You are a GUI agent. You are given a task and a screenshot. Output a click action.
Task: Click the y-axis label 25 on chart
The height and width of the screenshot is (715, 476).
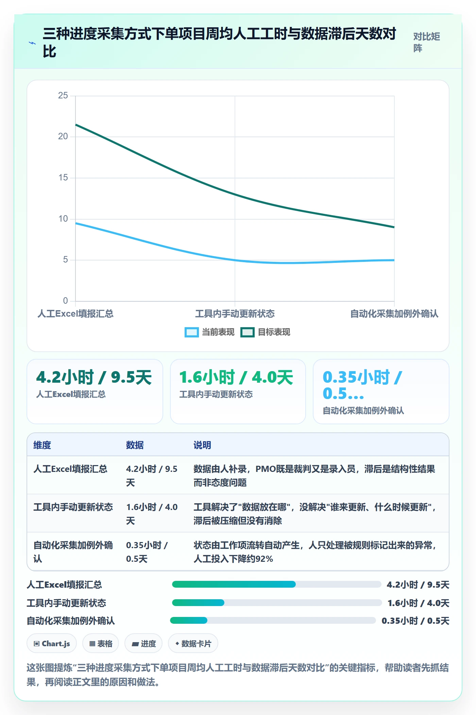pyautogui.click(x=63, y=95)
